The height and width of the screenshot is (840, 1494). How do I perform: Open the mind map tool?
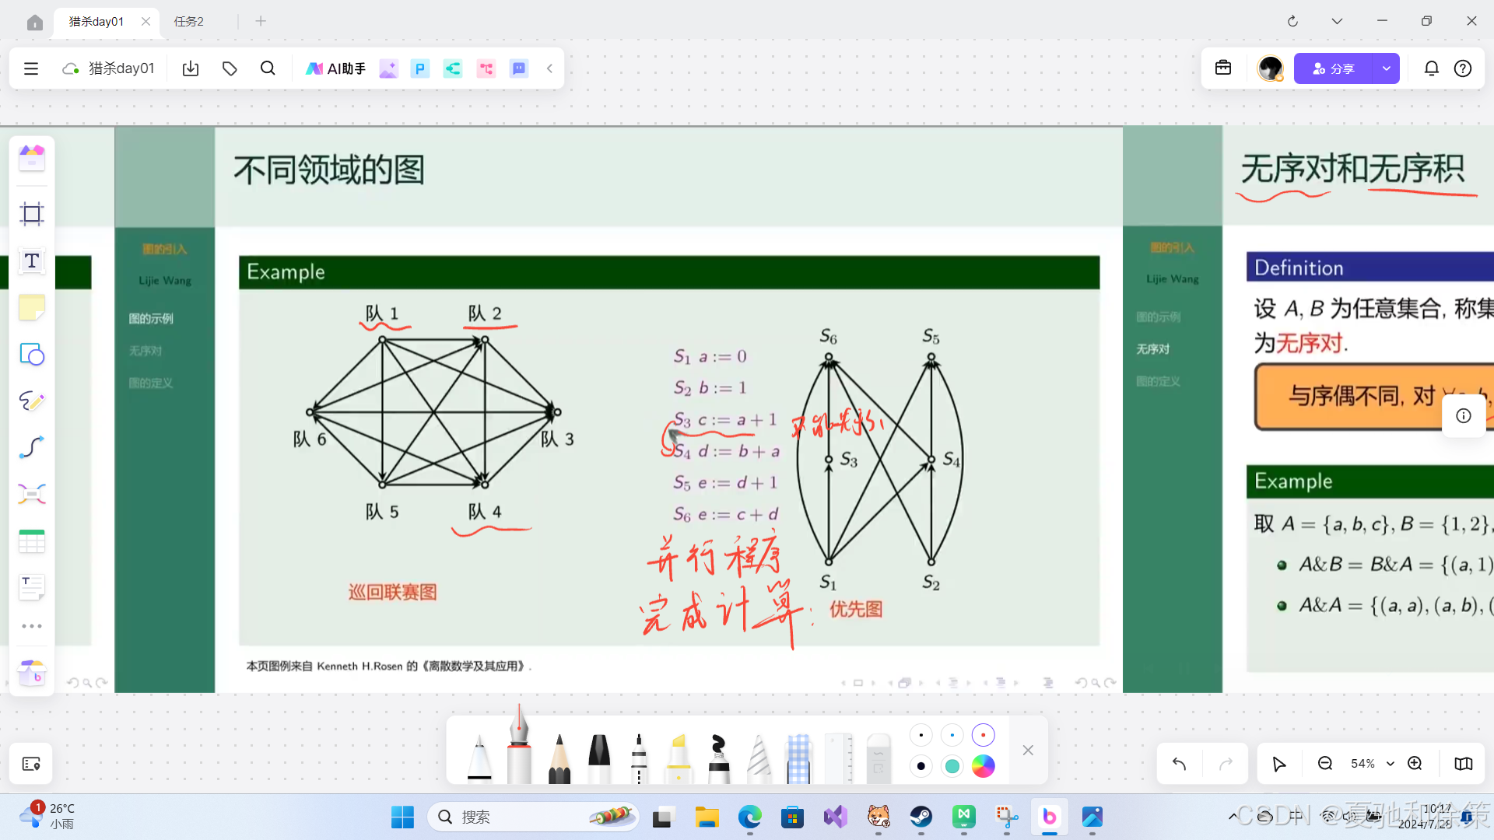coord(32,494)
